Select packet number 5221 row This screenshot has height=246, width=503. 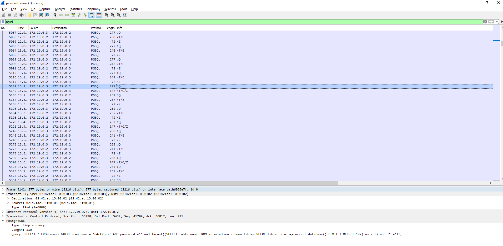[x=247, y=127]
